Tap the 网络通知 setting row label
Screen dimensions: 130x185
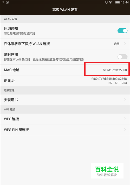(x=11, y=29)
